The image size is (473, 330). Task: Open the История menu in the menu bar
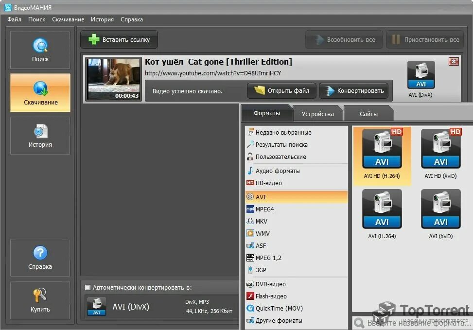102,19
